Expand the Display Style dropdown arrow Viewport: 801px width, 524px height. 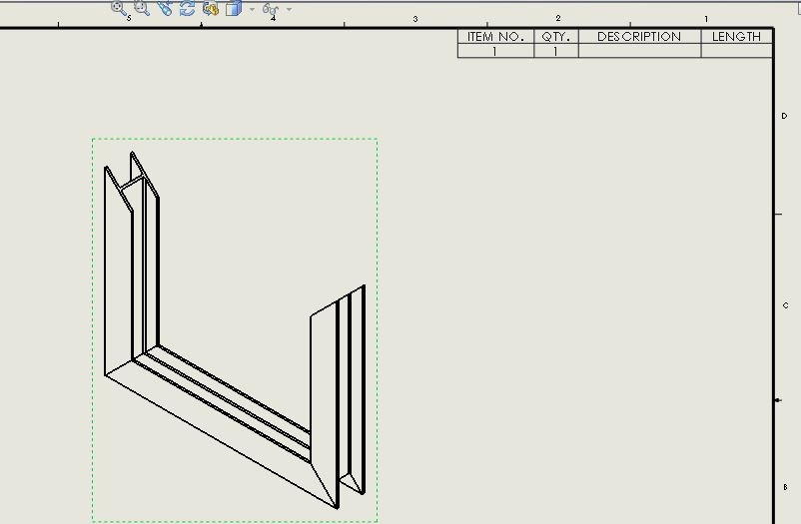tap(252, 9)
